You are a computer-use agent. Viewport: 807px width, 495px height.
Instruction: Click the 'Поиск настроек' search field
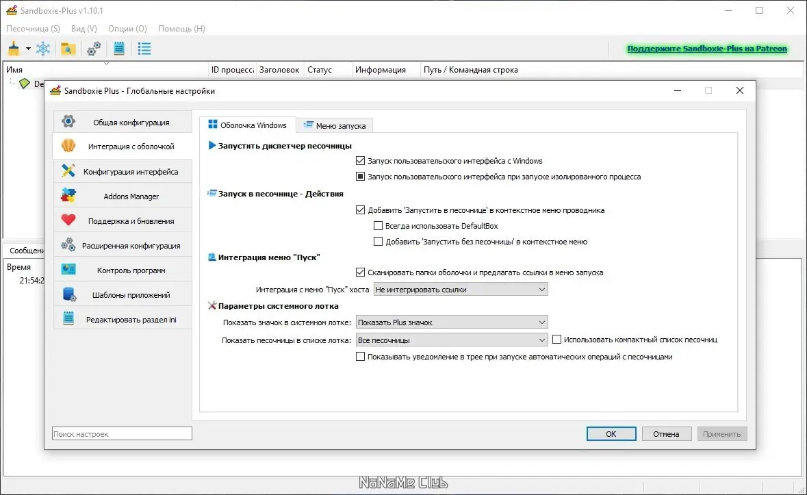tap(121, 433)
